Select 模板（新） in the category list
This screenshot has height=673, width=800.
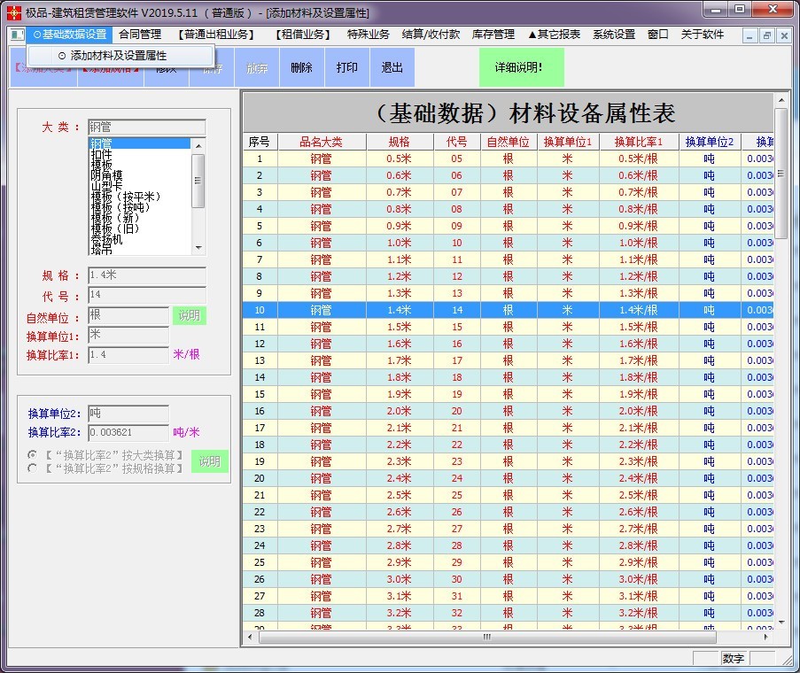coord(115,216)
